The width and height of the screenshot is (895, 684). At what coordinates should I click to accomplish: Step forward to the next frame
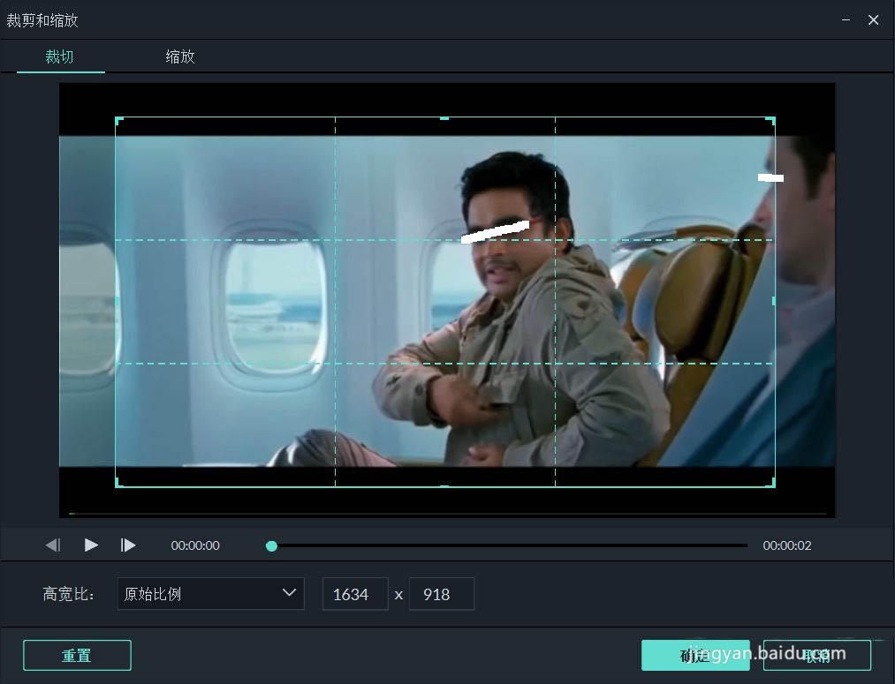point(128,545)
